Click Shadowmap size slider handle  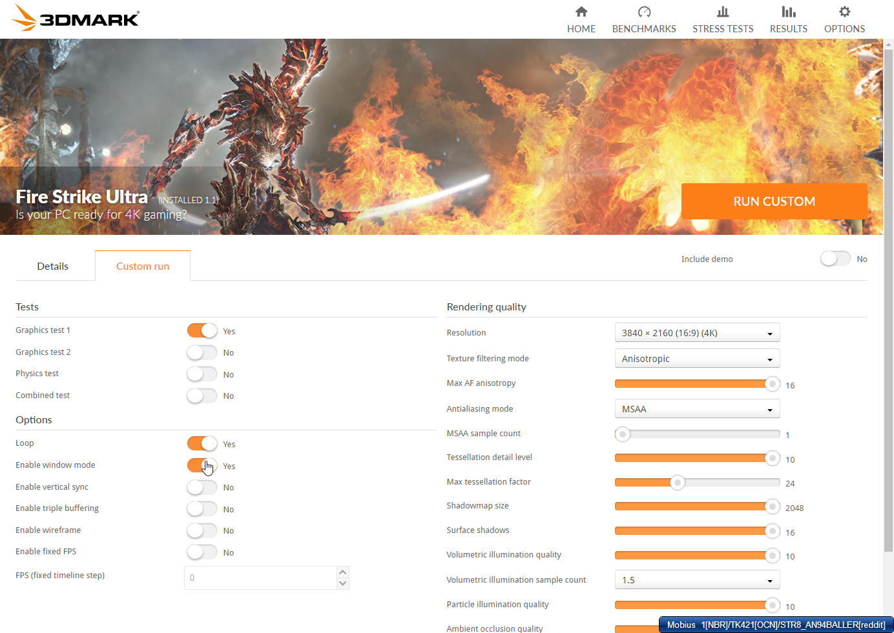tap(772, 507)
